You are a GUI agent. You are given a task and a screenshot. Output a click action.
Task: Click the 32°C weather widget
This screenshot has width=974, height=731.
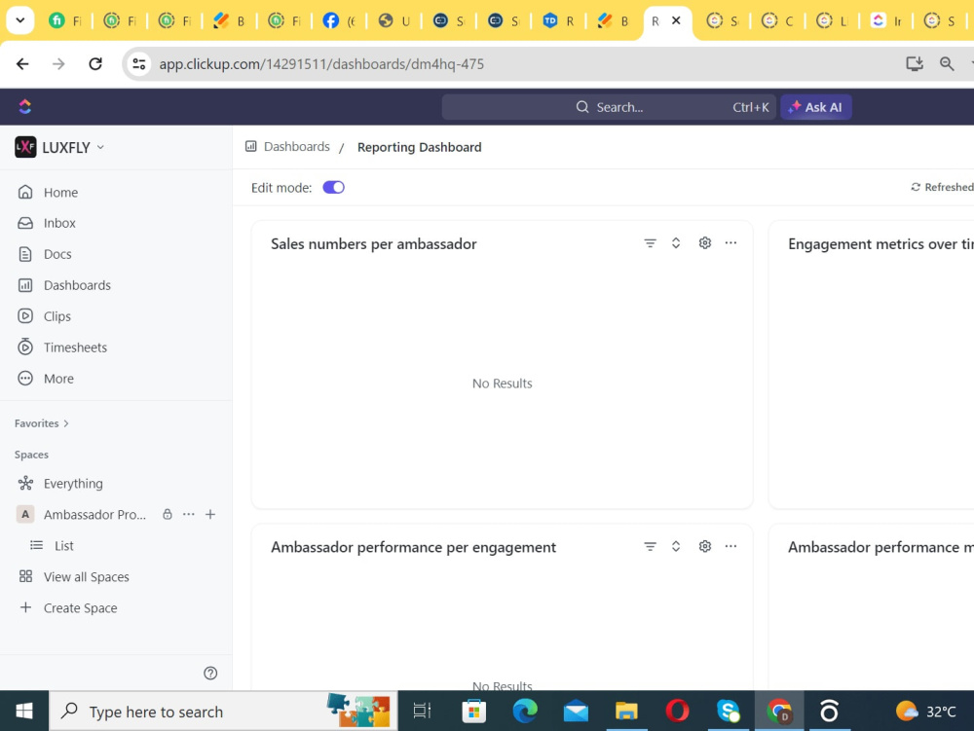click(926, 712)
